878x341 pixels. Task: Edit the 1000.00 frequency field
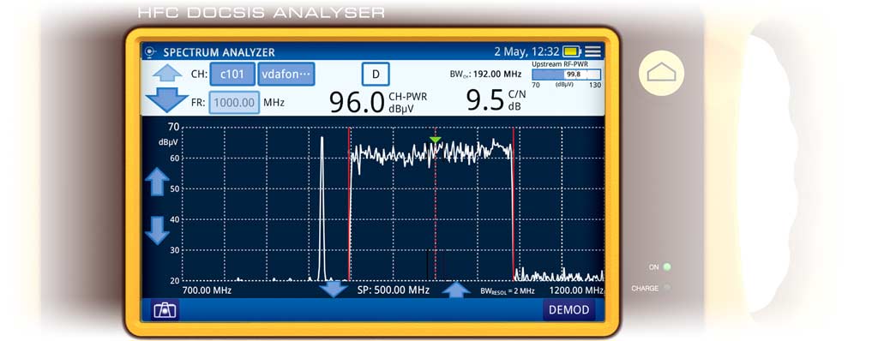[x=234, y=103]
